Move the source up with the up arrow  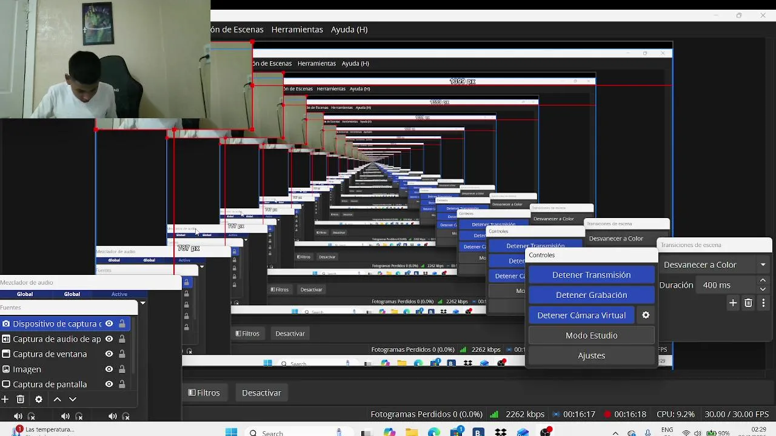coord(57,399)
